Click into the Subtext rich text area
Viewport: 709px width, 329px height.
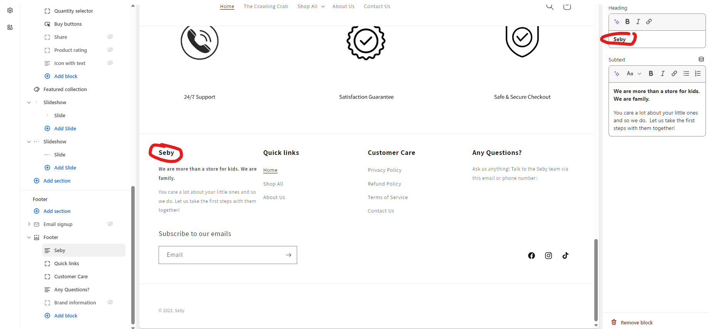pyautogui.click(x=657, y=110)
